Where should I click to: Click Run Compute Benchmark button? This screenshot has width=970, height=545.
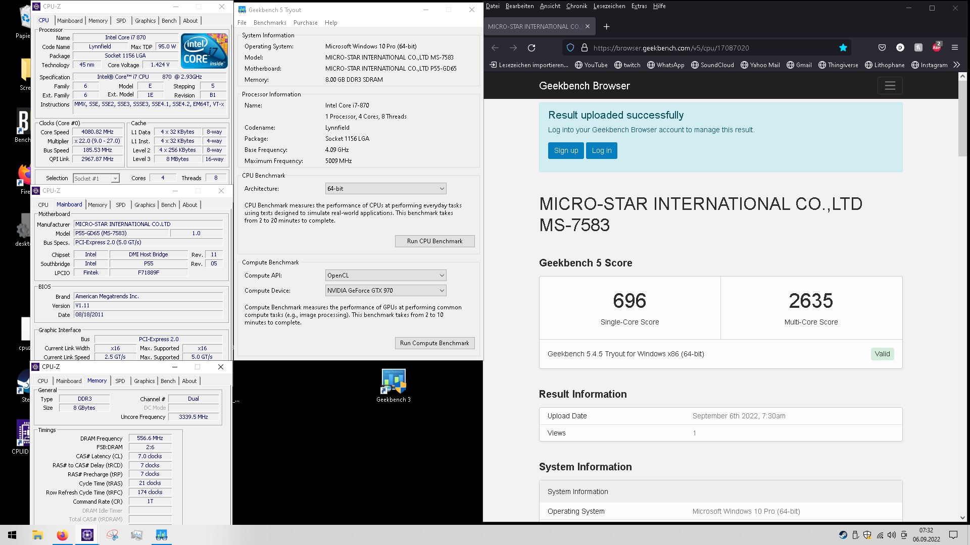tap(434, 343)
